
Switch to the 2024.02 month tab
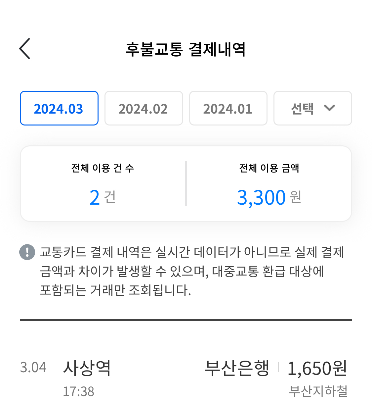coord(144,108)
